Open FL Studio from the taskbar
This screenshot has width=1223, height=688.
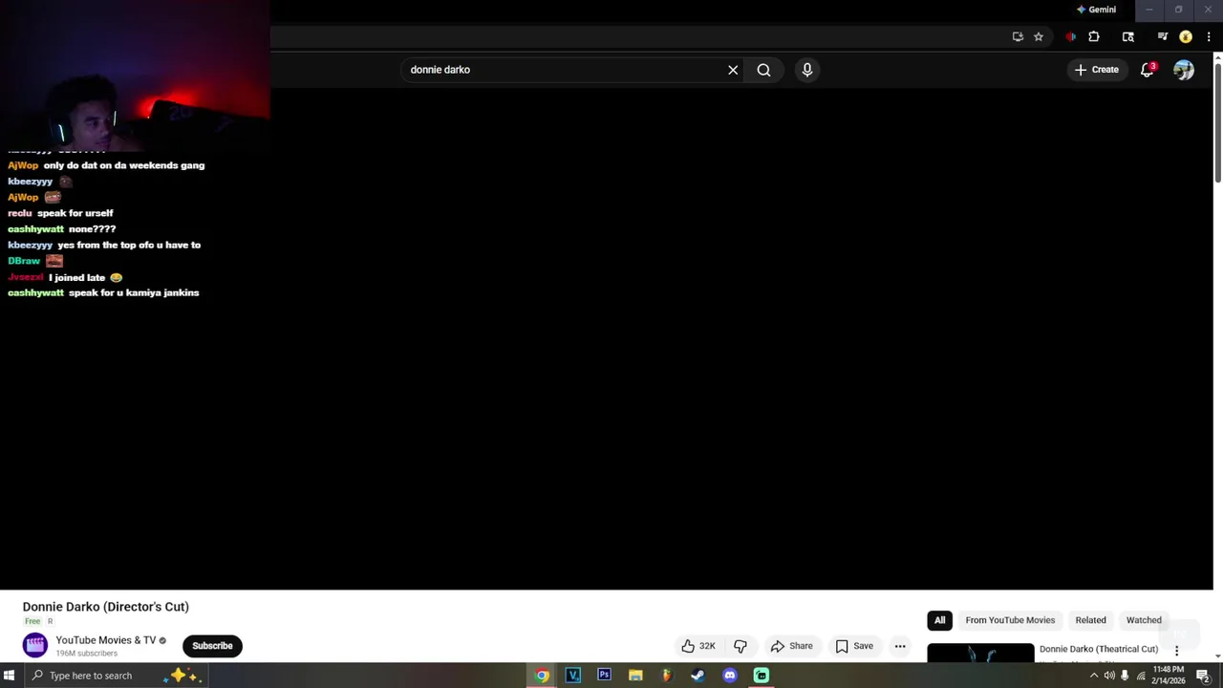[x=667, y=676]
